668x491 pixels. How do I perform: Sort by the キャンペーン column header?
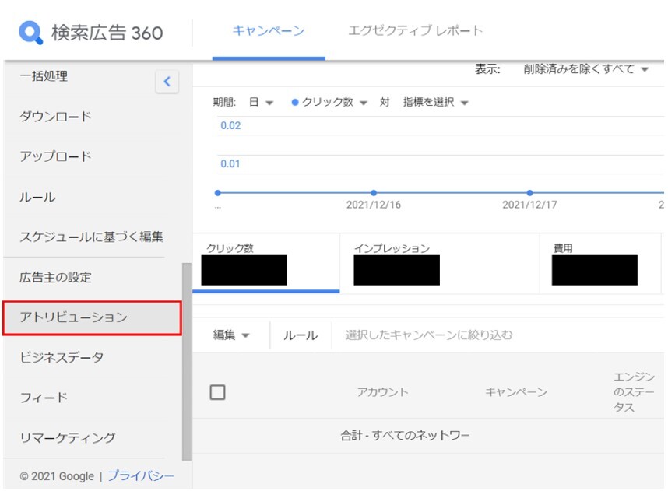[515, 392]
